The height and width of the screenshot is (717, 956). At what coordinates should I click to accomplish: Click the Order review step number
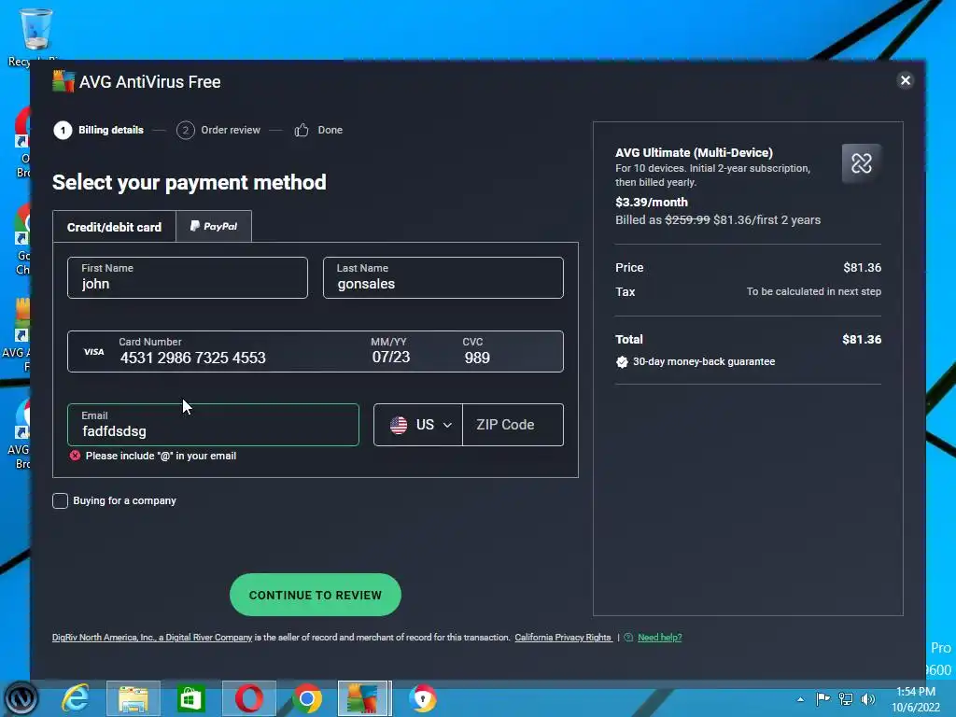[186, 130]
